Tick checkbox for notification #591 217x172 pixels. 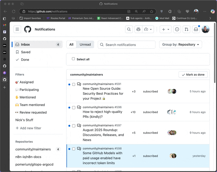(x=74, y=84)
